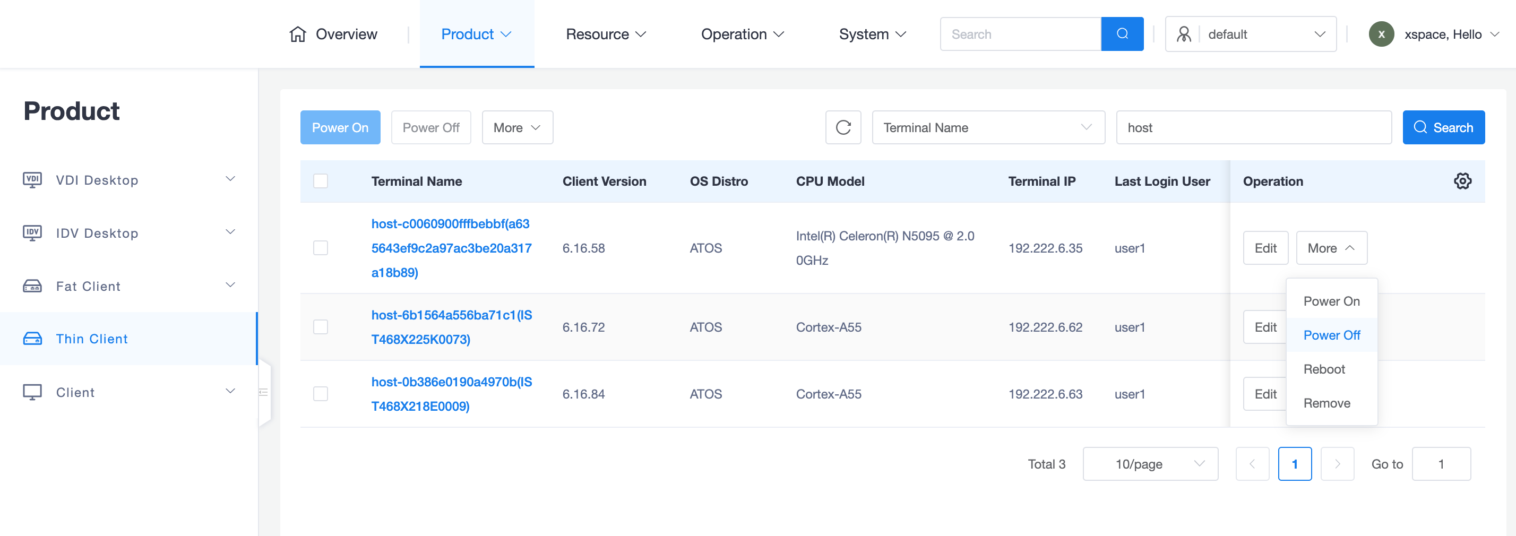Click the Go to page input field
Image resolution: width=1516 pixels, height=536 pixels.
coord(1440,464)
